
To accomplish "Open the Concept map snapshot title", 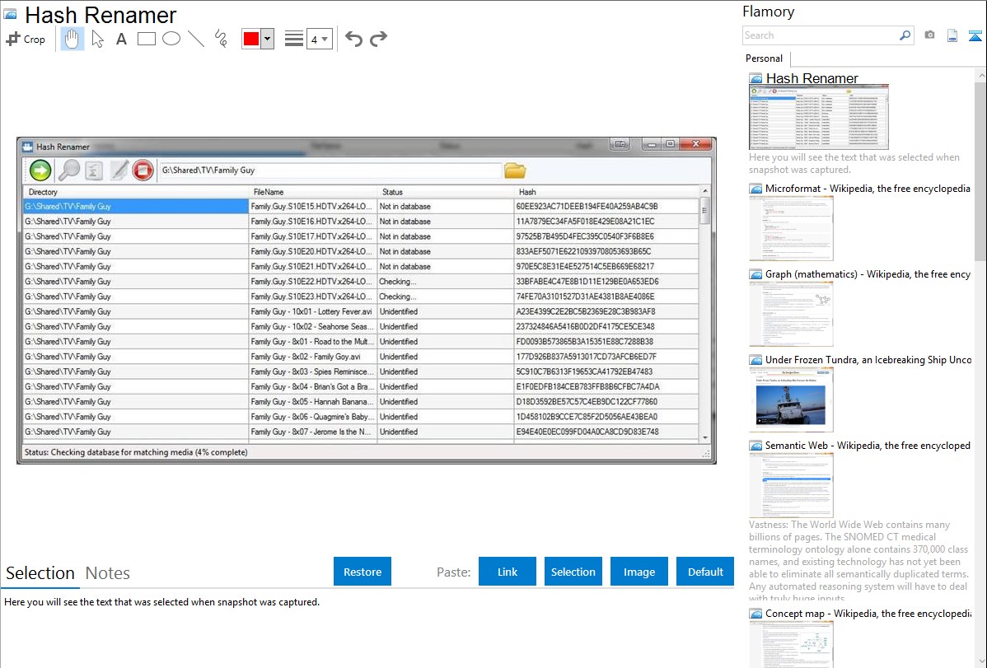I will (x=868, y=613).
